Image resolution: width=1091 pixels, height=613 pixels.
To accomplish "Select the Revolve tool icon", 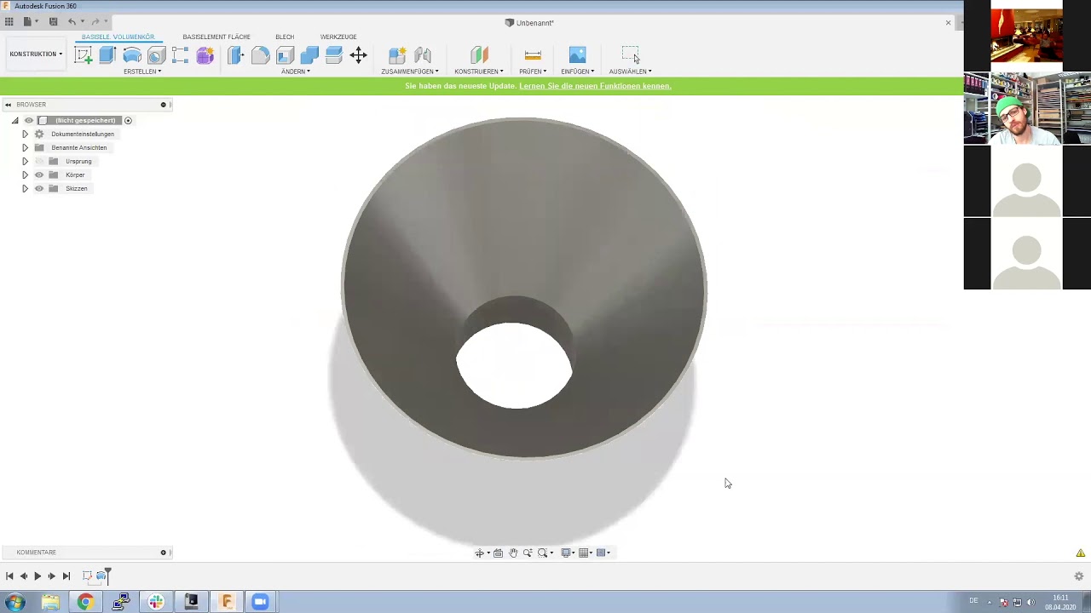I will pos(132,55).
